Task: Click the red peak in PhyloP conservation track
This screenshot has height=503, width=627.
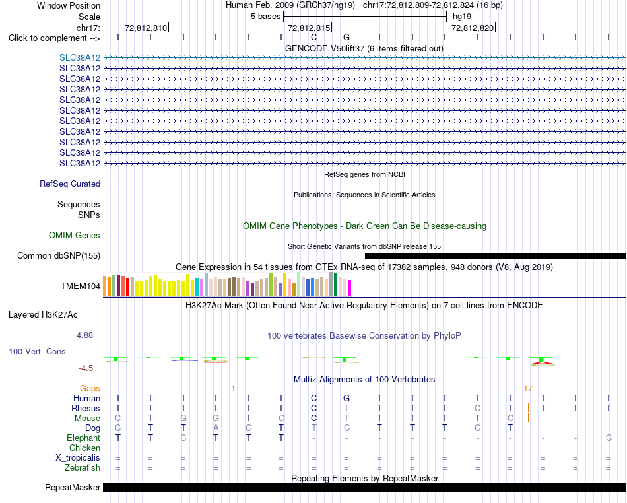Action: tap(543, 363)
